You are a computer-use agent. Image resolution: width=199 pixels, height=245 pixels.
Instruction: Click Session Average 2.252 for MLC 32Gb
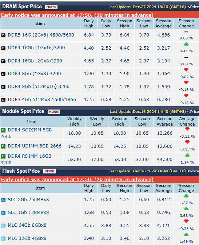[x=163, y=238]
